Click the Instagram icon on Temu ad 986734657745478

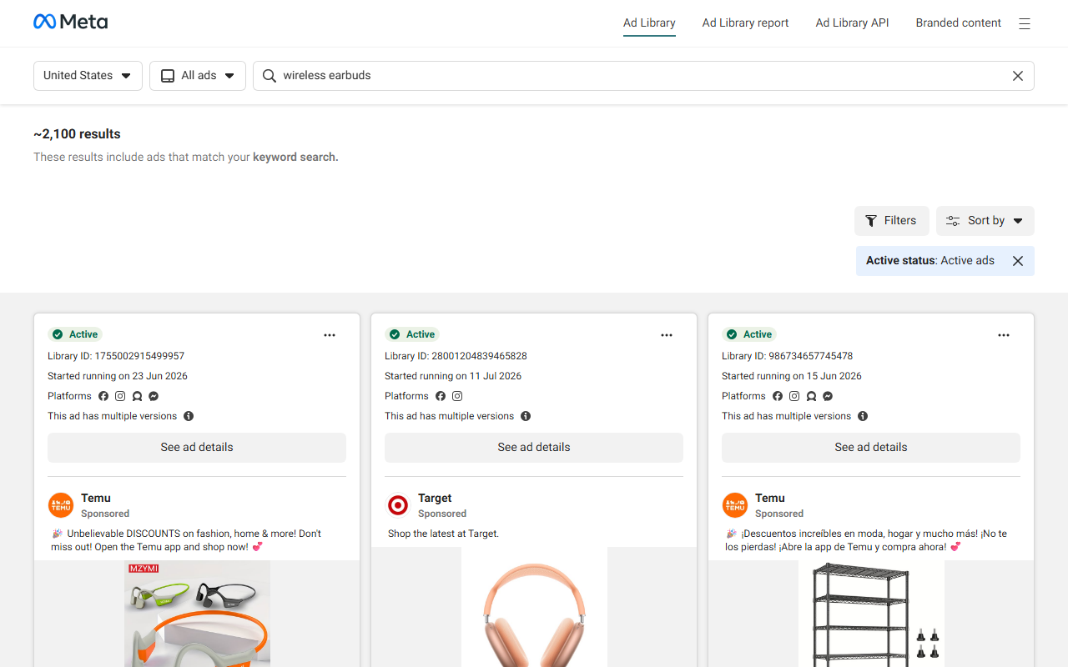794,396
